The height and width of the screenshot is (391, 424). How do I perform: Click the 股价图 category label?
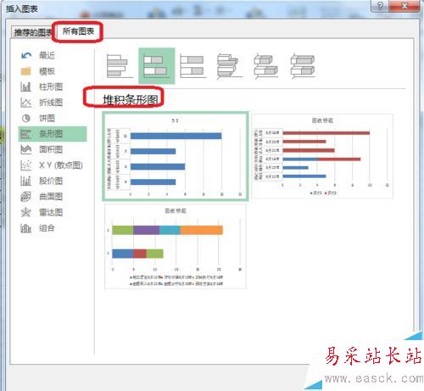(51, 181)
